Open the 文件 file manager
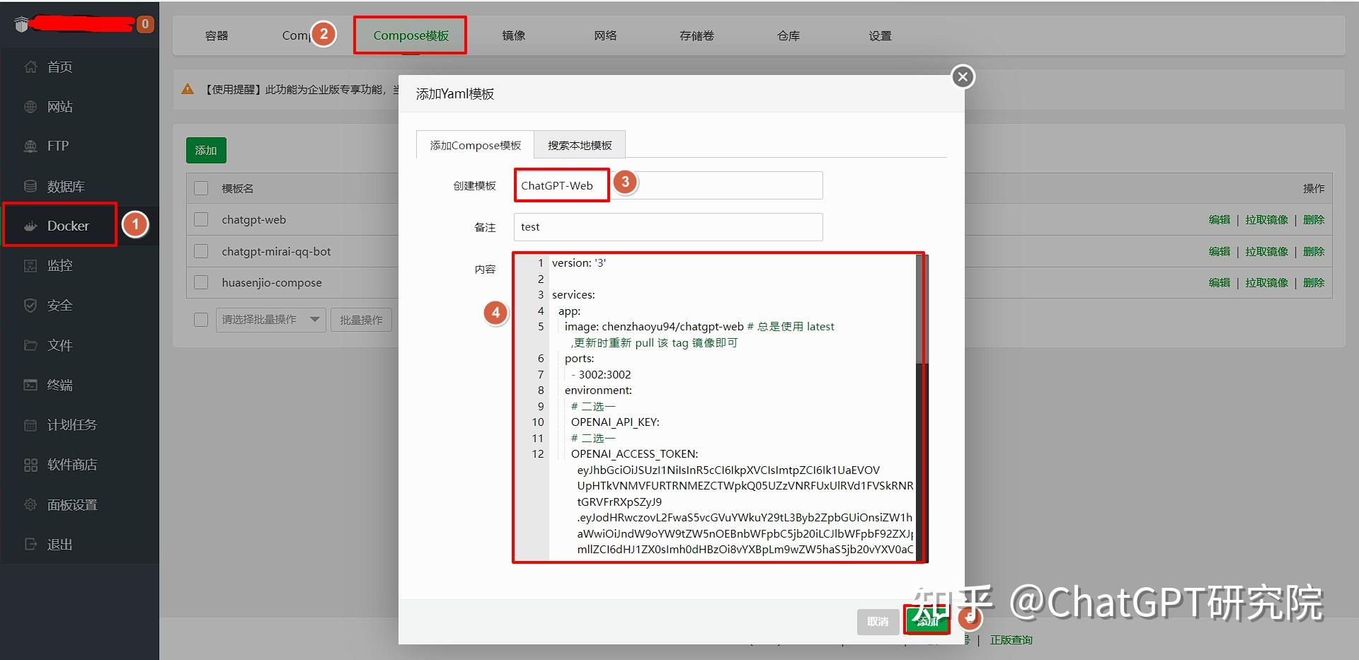This screenshot has height=660, width=1359. (60, 345)
